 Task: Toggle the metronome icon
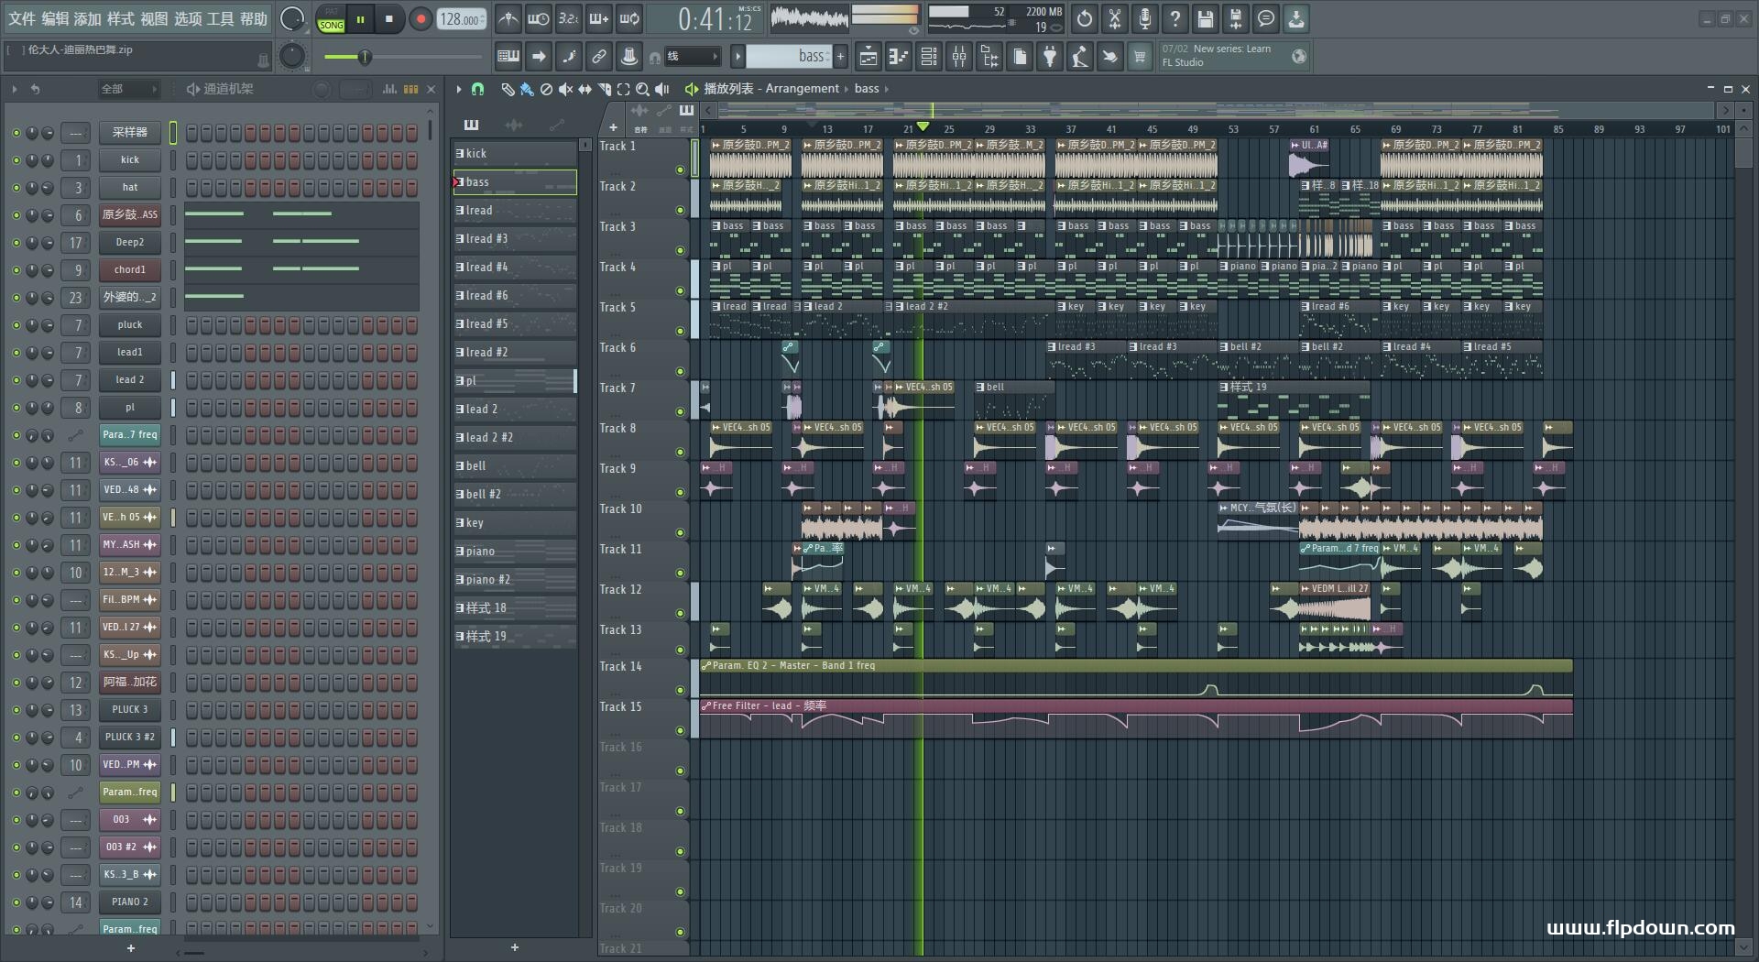[x=508, y=18]
